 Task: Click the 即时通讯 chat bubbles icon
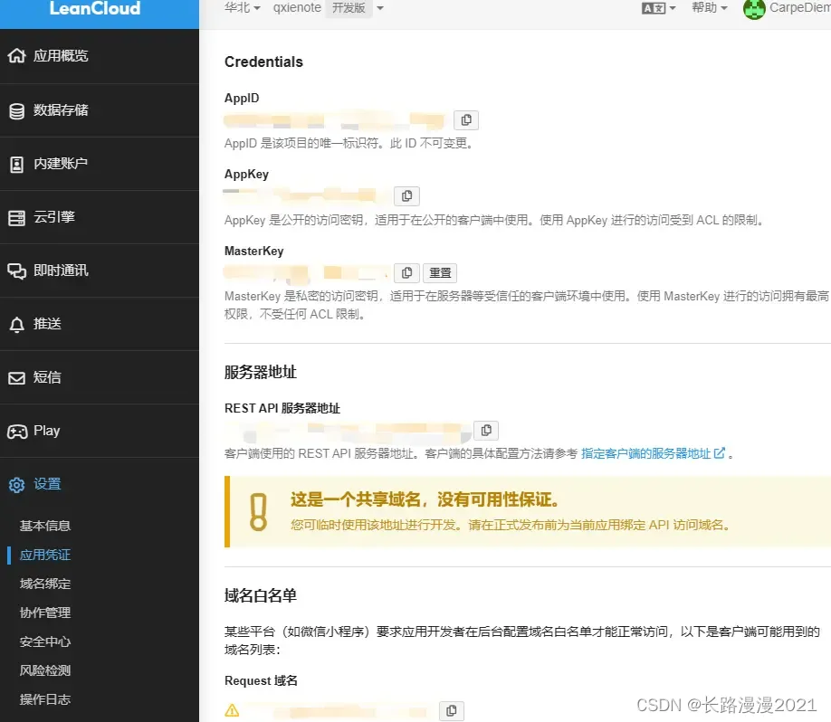click(16, 271)
